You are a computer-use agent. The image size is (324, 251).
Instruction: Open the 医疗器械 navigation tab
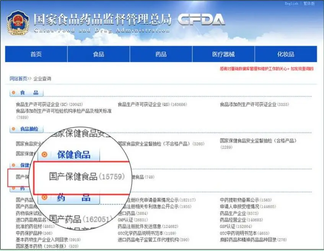tap(223, 54)
